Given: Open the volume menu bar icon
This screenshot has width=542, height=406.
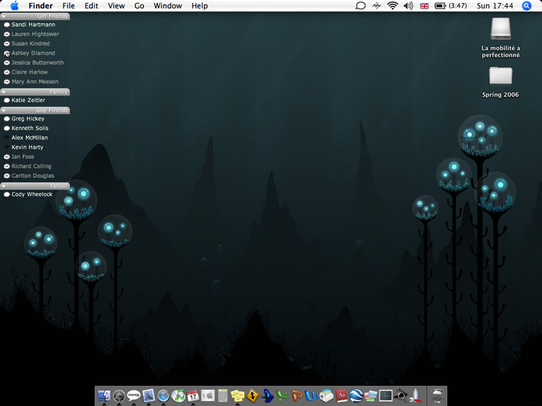Looking at the screenshot, I should (409, 6).
